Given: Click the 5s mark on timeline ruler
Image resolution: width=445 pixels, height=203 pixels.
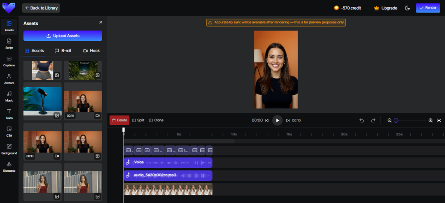Looking at the screenshot, I should (x=179, y=134).
